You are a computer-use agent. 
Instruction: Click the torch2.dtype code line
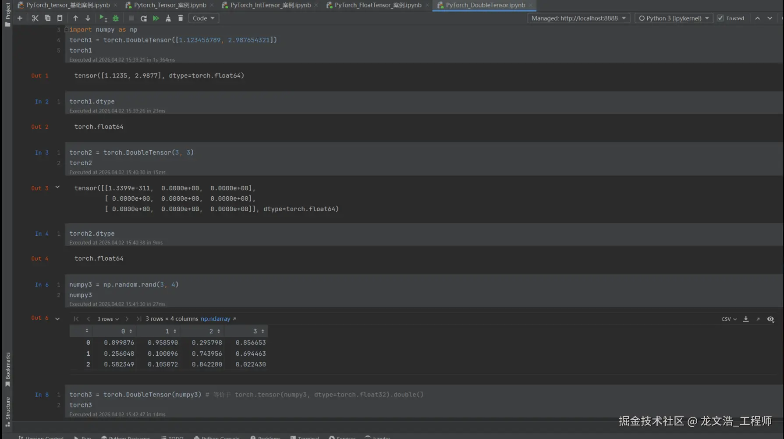pos(92,234)
